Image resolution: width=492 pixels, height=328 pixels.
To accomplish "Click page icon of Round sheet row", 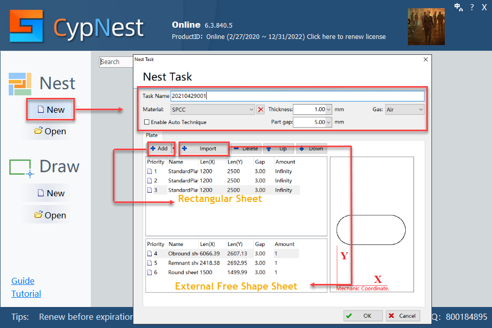I will coord(150,272).
